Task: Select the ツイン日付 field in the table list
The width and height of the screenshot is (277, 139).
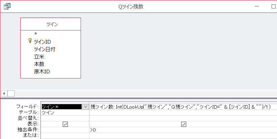Action: pos(45,49)
